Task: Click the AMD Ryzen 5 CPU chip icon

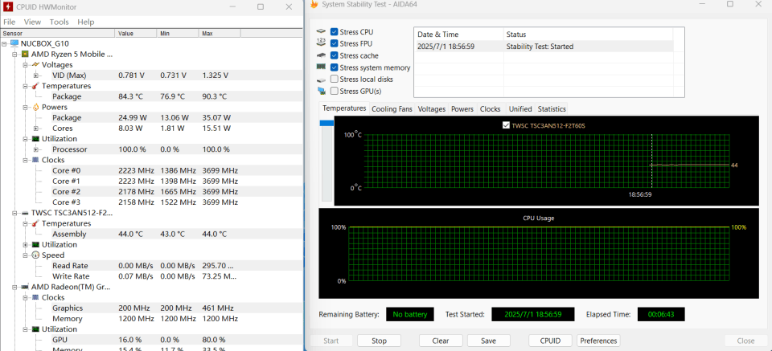Action: pyautogui.click(x=25, y=54)
